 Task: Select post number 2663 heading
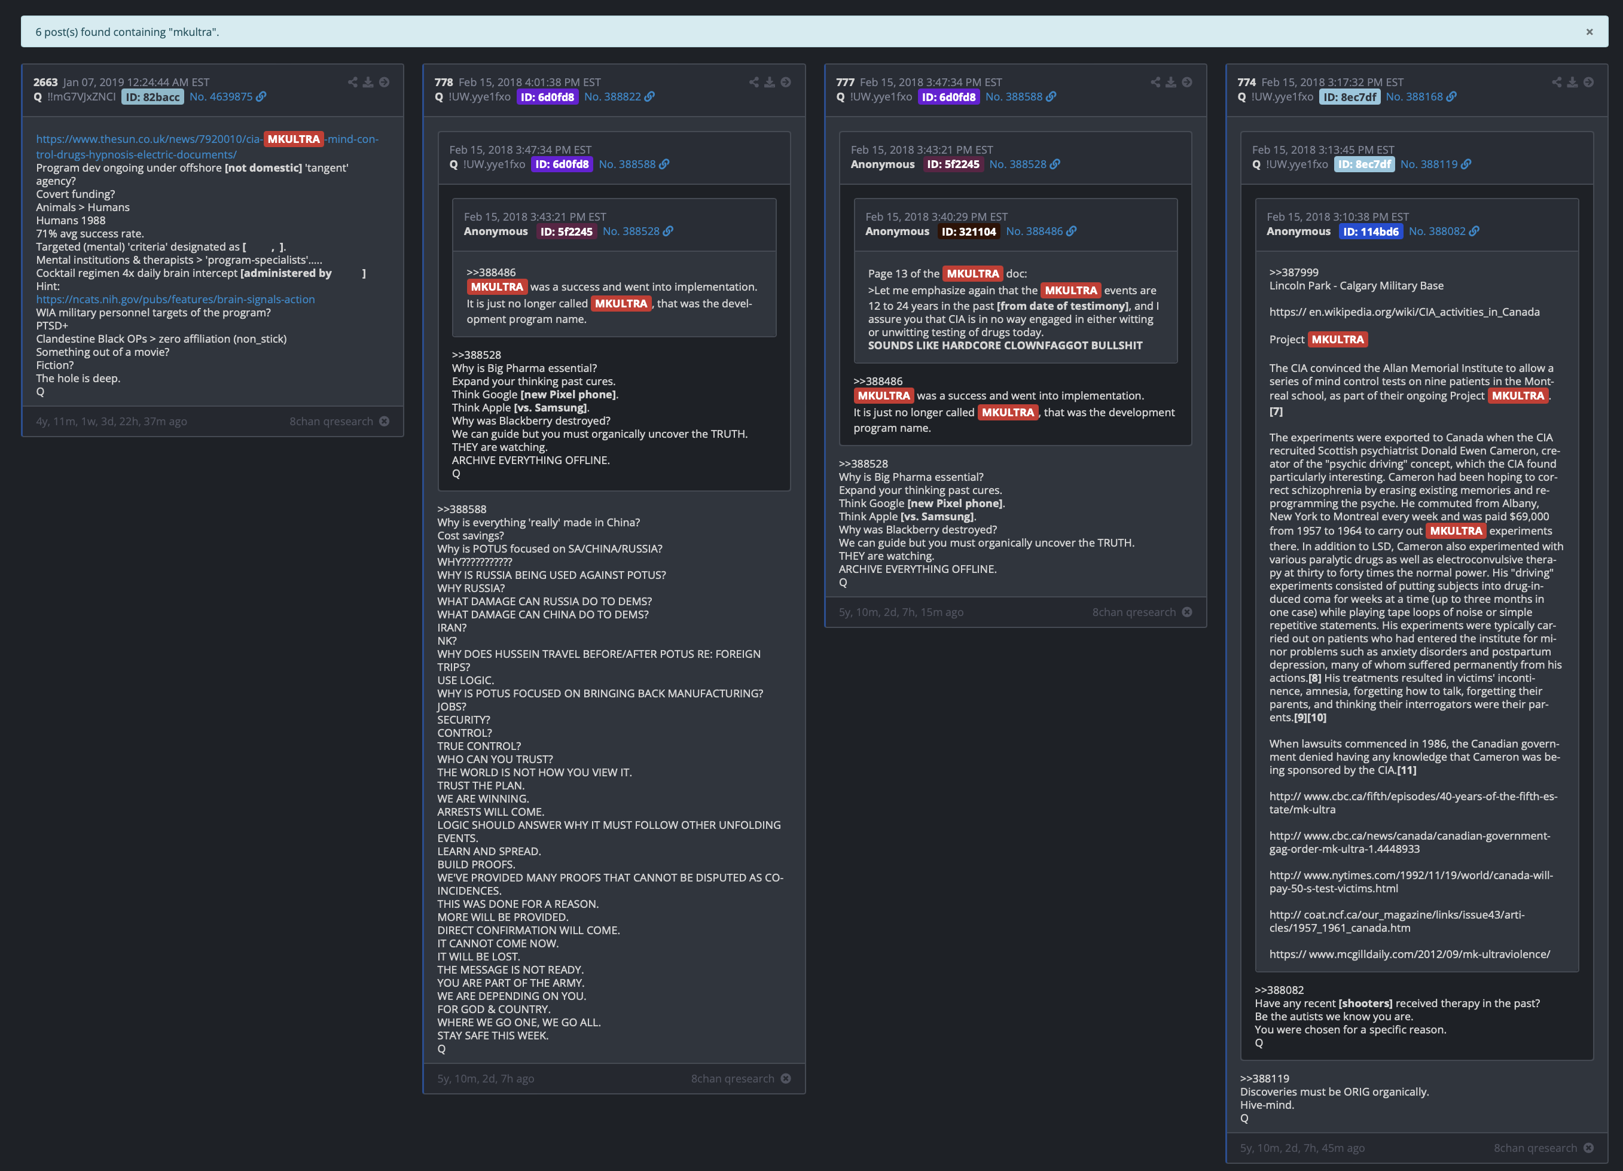click(x=45, y=83)
